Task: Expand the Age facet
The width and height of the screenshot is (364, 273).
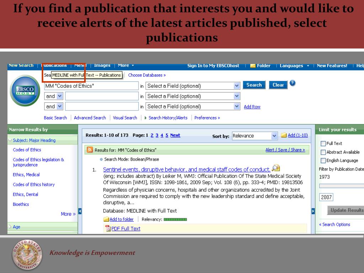Action: coord(16,227)
